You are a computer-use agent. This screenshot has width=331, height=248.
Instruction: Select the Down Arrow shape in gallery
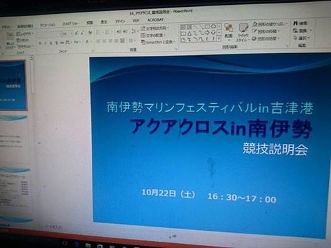213,33
